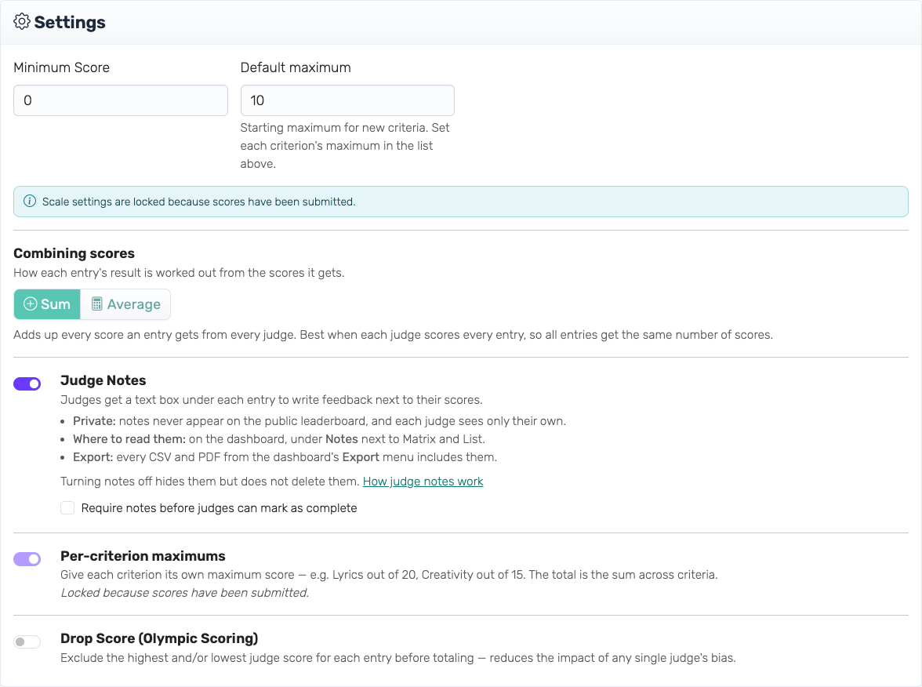Click the Where to read them bullet
This screenshot has height=687, width=922.
pos(279,439)
